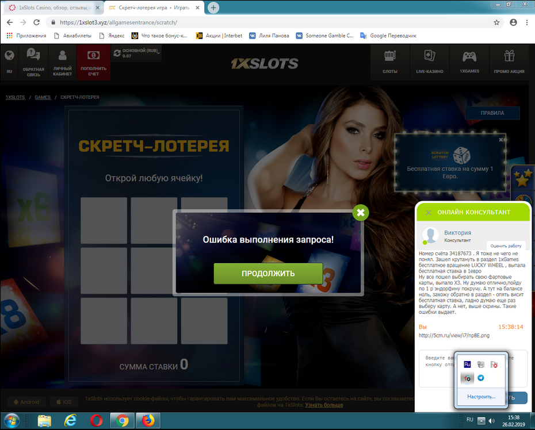The height and width of the screenshot is (430, 535).
Task: Close the free bet bonus banner
Action: 501,140
